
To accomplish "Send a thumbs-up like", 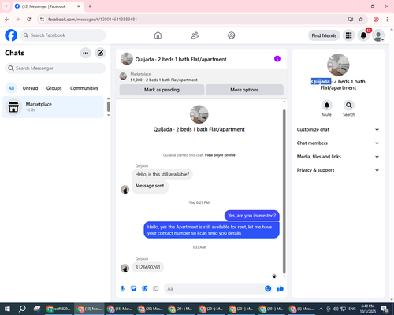I will 281,289.
